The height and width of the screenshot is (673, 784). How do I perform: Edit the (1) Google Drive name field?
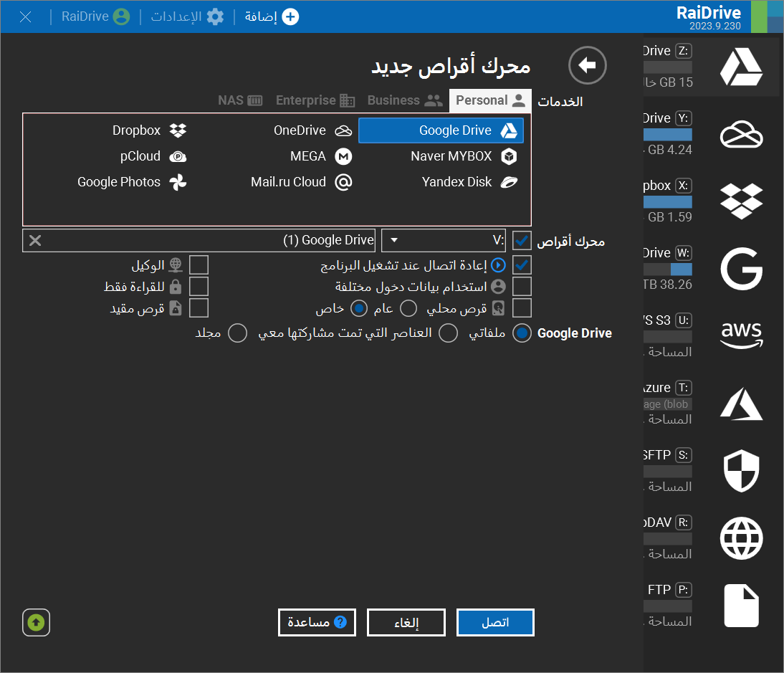click(x=199, y=241)
